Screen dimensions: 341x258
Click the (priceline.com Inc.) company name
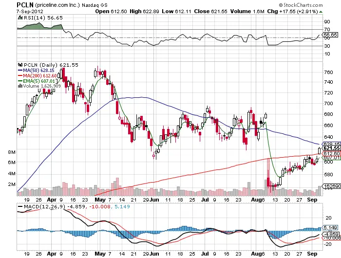coord(57,5)
